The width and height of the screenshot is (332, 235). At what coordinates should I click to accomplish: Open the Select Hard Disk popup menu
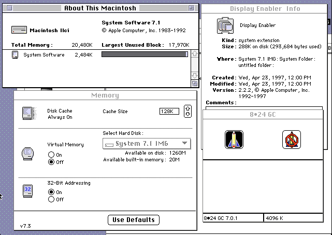(147, 144)
